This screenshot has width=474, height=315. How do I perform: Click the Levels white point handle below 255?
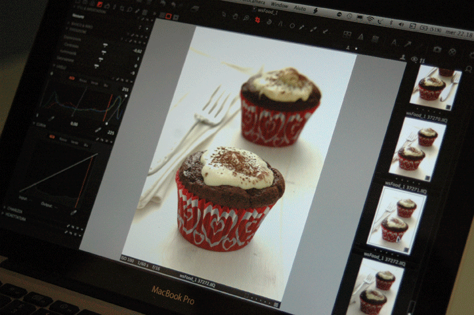pyautogui.click(x=126, y=96)
